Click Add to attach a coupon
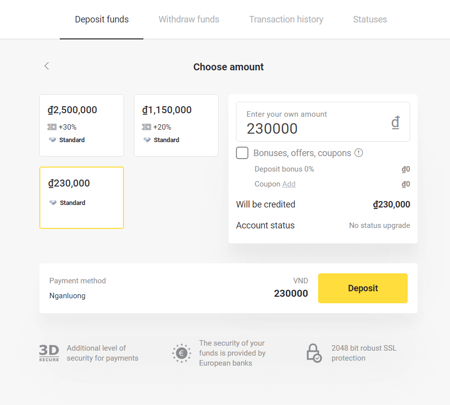Viewport: 450px width, 405px height. click(x=289, y=184)
